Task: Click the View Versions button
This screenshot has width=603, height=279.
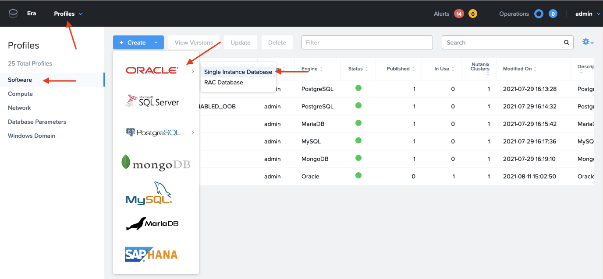Action: pyautogui.click(x=194, y=42)
